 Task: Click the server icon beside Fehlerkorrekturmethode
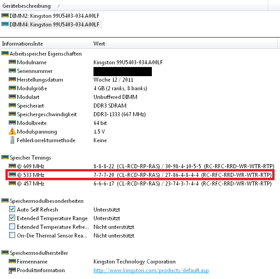pyautogui.click(x=12, y=140)
